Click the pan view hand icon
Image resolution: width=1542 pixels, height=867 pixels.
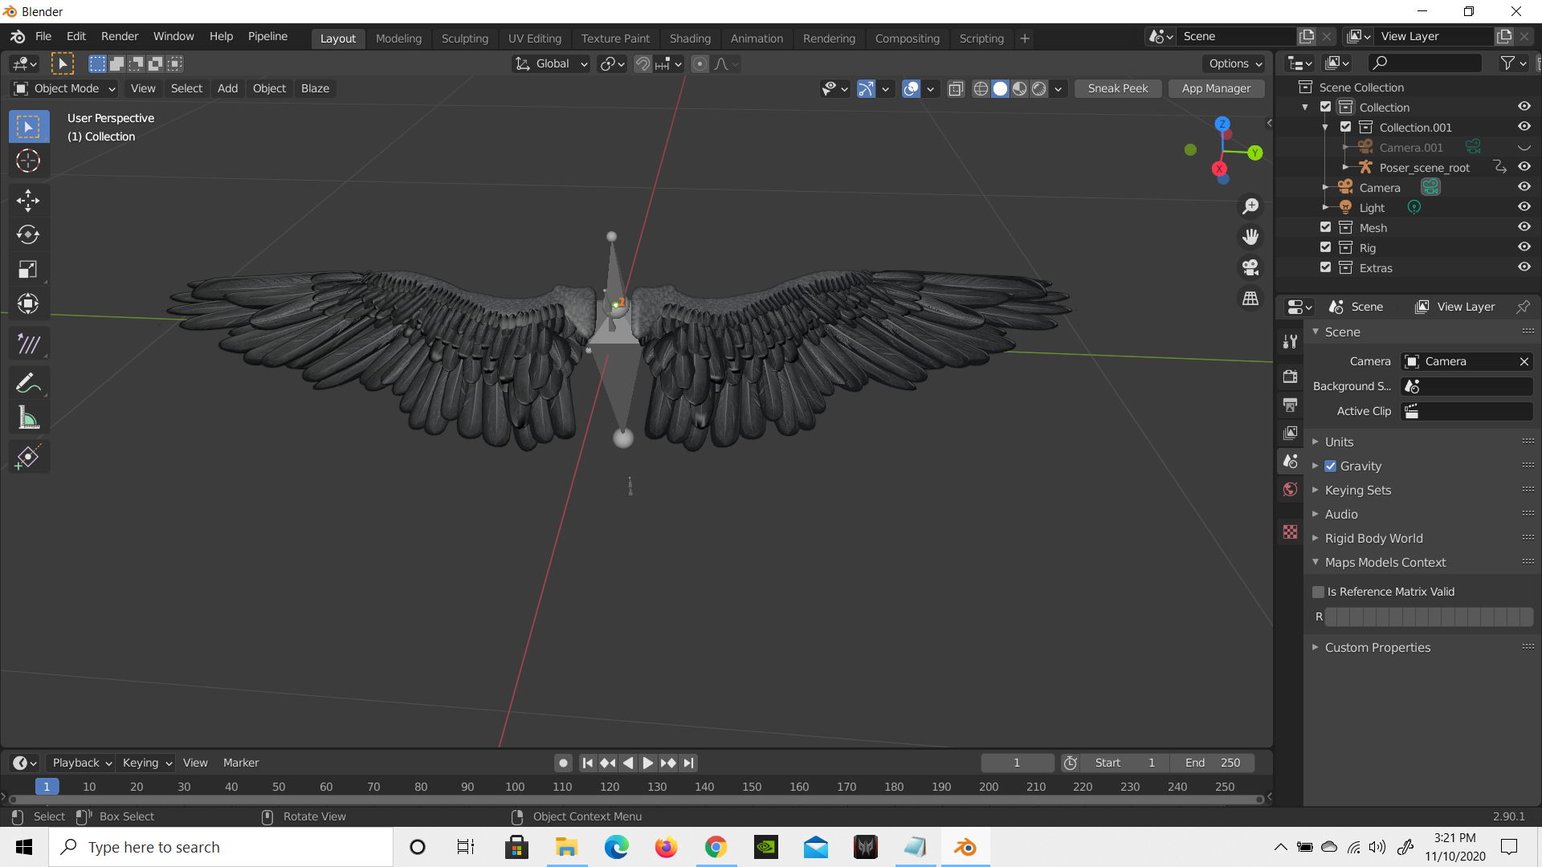click(x=1250, y=237)
